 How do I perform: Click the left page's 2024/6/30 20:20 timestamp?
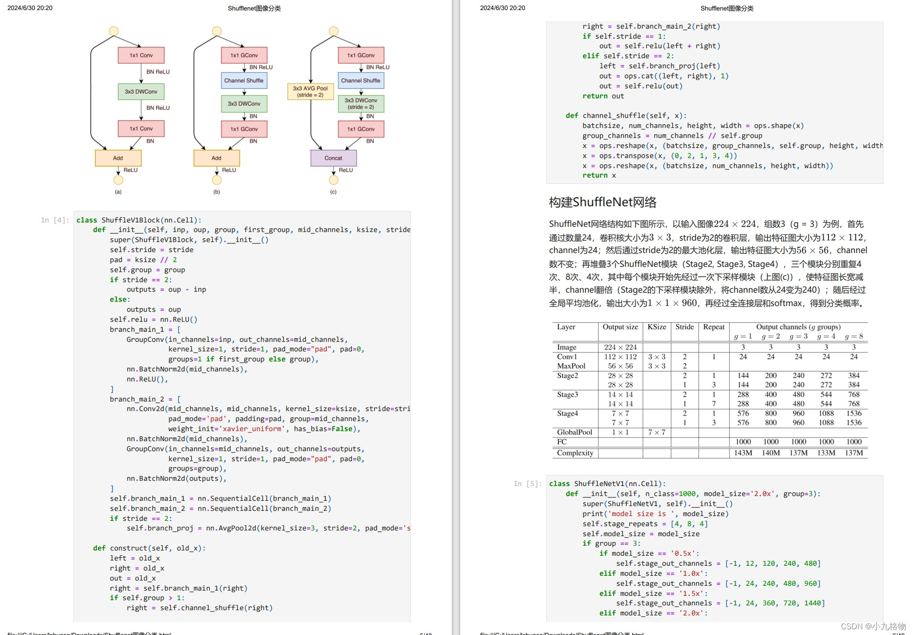(30, 8)
